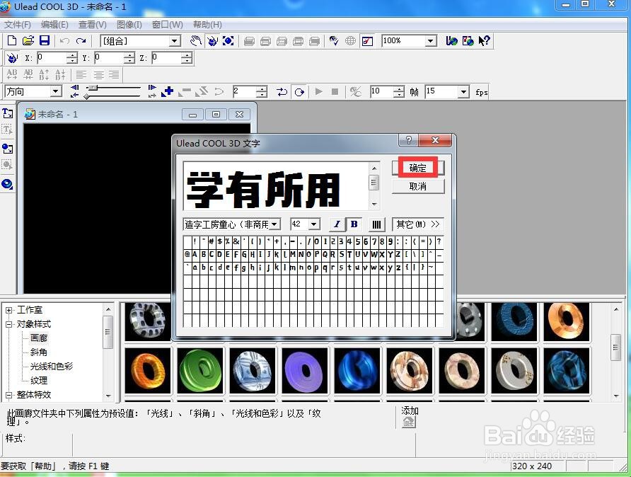Confirm text with the 确定 button
Screen dimensions: 631x477
click(x=417, y=168)
